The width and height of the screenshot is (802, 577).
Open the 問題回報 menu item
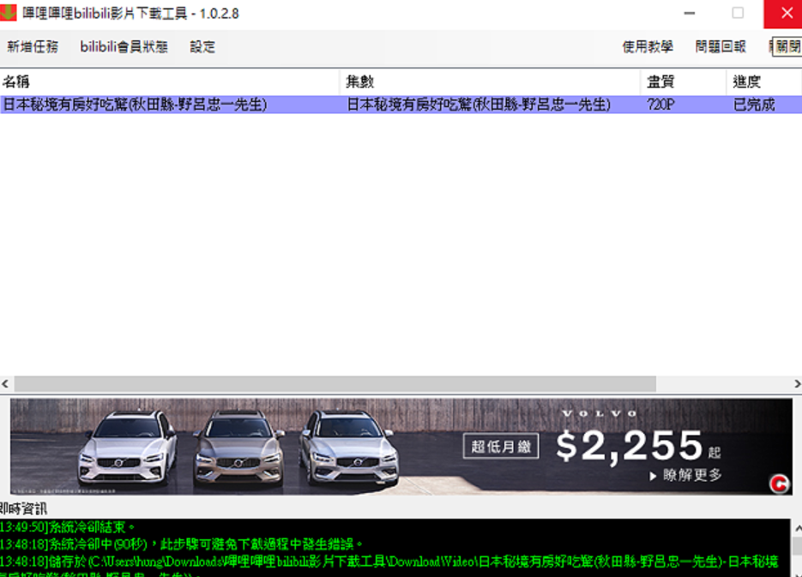[721, 47]
